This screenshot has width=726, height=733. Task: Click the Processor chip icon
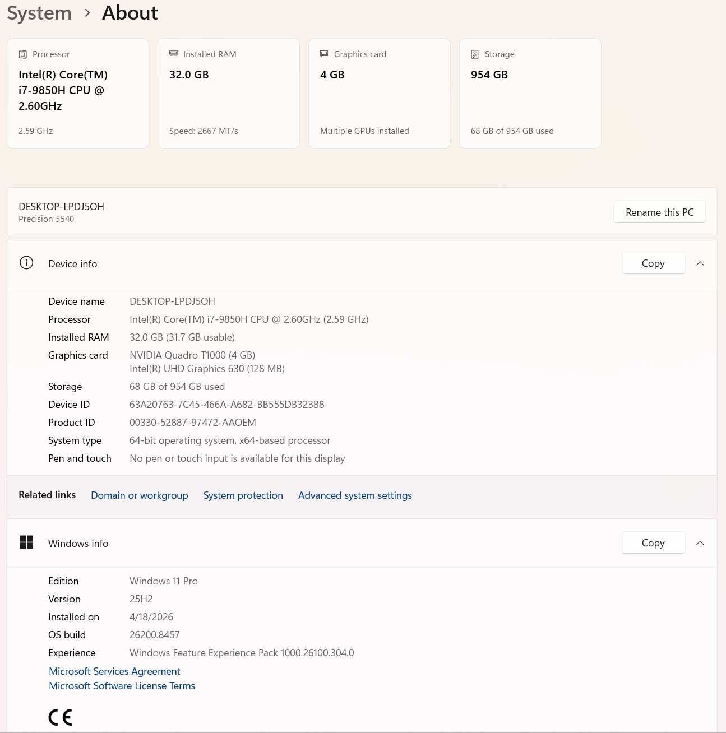[x=23, y=54]
